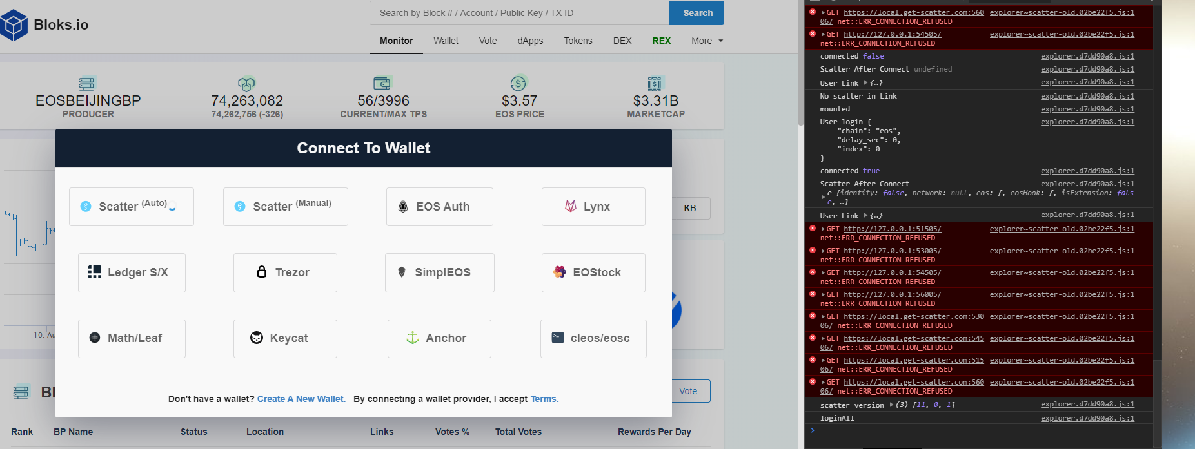Image resolution: width=1195 pixels, height=449 pixels.
Task: Open the Tokens tab
Action: [578, 41]
